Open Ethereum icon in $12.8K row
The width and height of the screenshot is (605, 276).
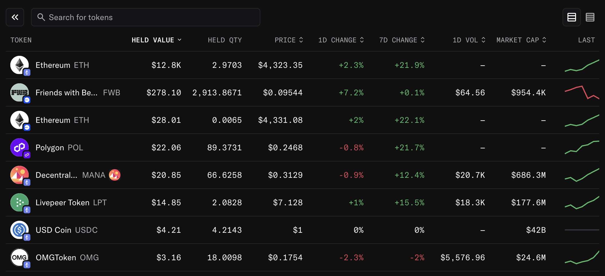coord(19,65)
